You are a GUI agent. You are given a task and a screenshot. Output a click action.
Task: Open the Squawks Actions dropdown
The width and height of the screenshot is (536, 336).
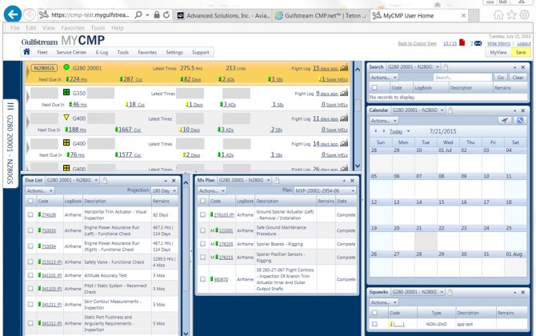pos(384,302)
